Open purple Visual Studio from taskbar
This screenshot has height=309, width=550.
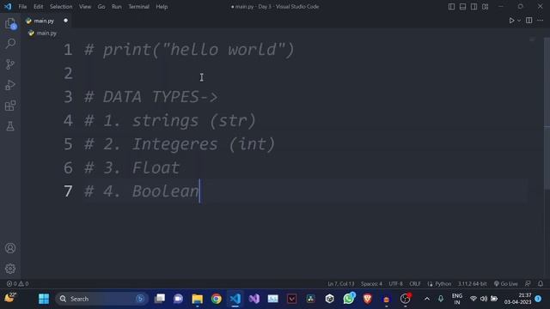pyautogui.click(x=254, y=299)
